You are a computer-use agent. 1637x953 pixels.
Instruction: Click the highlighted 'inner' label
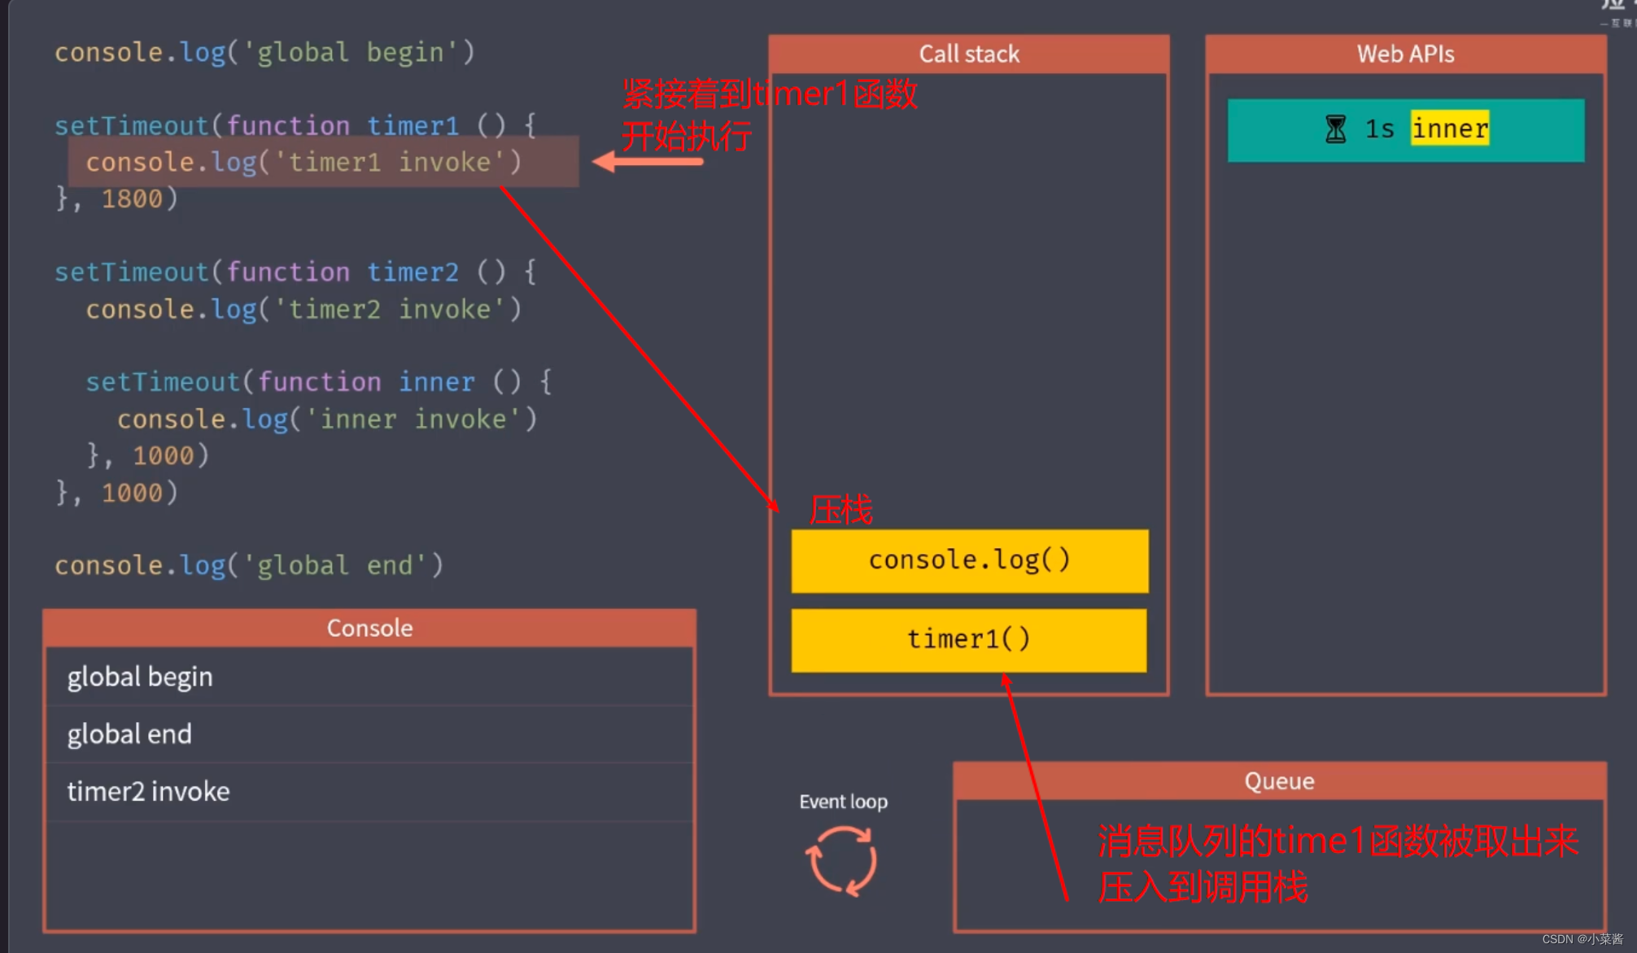pyautogui.click(x=1450, y=128)
